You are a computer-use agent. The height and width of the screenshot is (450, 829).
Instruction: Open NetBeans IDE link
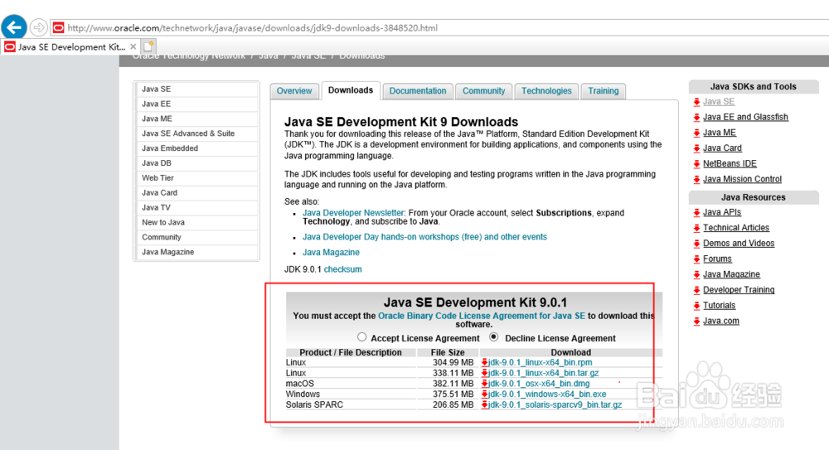pos(730,163)
